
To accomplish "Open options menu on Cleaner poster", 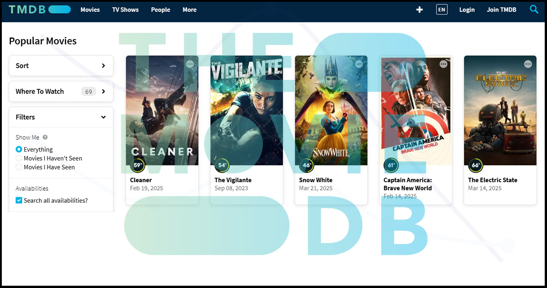I will tap(190, 64).
